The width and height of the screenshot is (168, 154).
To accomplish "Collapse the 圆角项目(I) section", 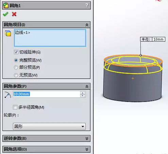I will coord(87,25).
